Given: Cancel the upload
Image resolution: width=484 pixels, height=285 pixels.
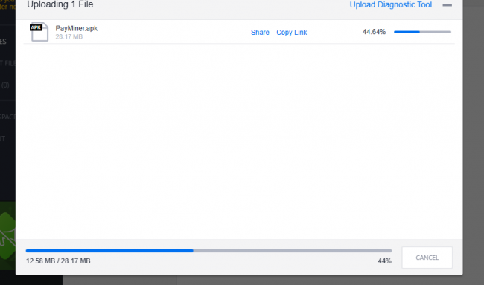Looking at the screenshot, I should (427, 258).
